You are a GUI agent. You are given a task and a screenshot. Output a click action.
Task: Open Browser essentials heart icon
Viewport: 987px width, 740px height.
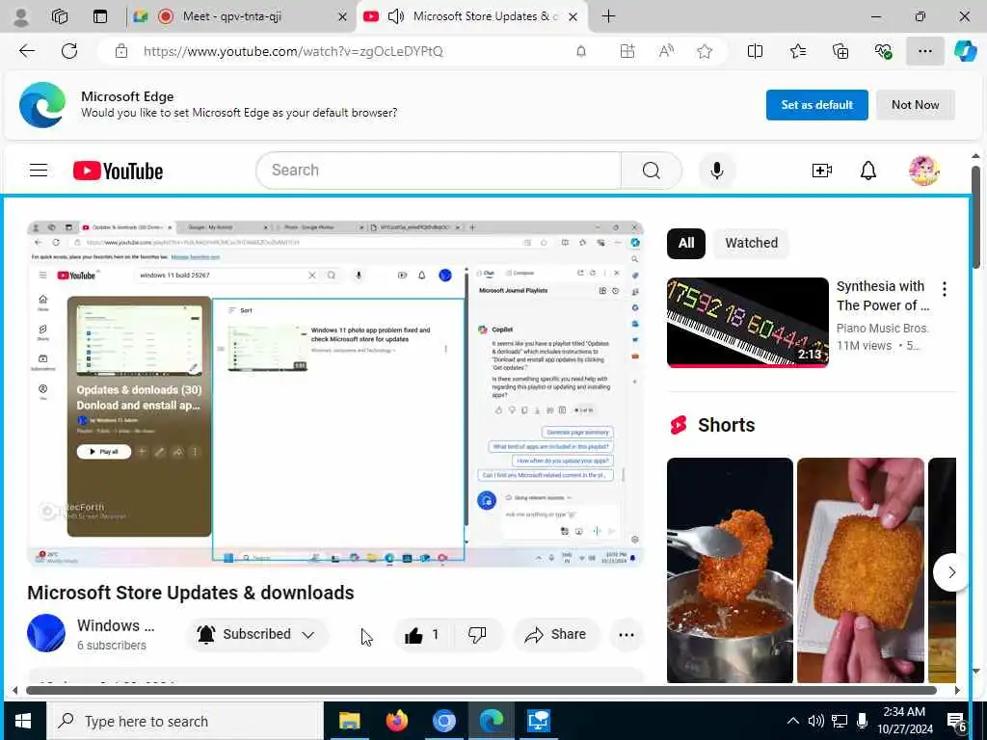tap(883, 52)
